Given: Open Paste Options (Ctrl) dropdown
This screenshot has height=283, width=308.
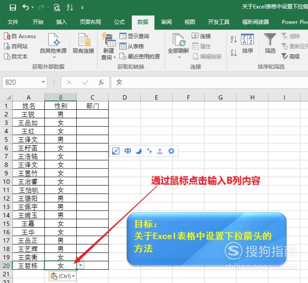Looking at the screenshot, I should (x=63, y=276).
